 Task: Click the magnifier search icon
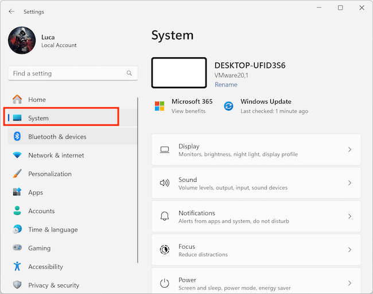point(129,73)
